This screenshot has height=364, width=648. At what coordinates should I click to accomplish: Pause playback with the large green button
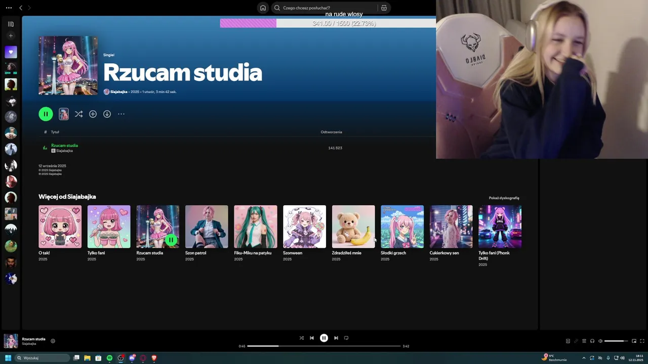pyautogui.click(x=46, y=114)
